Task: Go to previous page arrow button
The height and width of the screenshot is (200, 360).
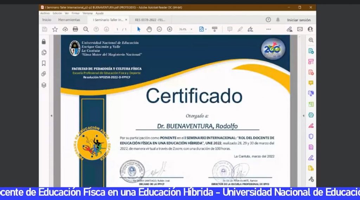Action: coord(96,29)
